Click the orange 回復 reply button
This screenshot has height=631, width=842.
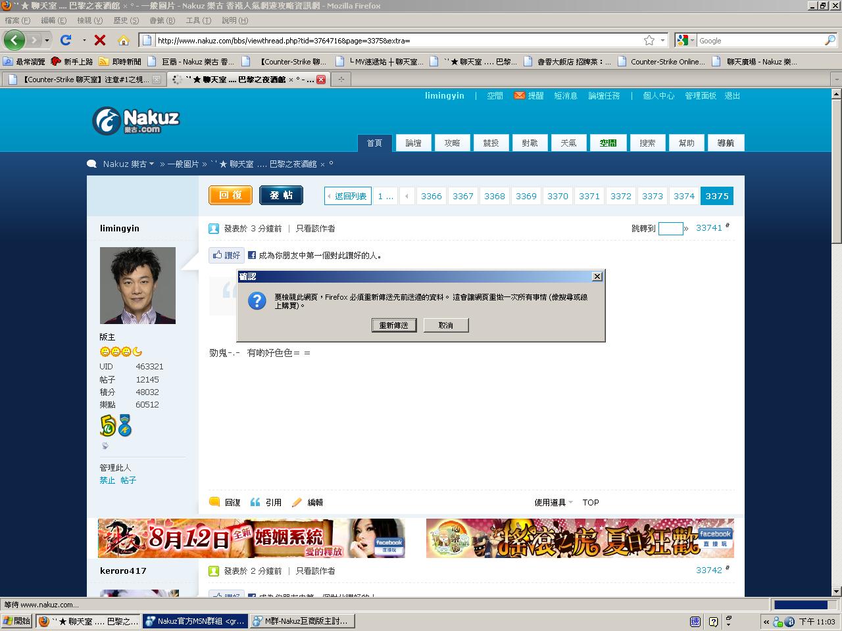[x=230, y=195]
